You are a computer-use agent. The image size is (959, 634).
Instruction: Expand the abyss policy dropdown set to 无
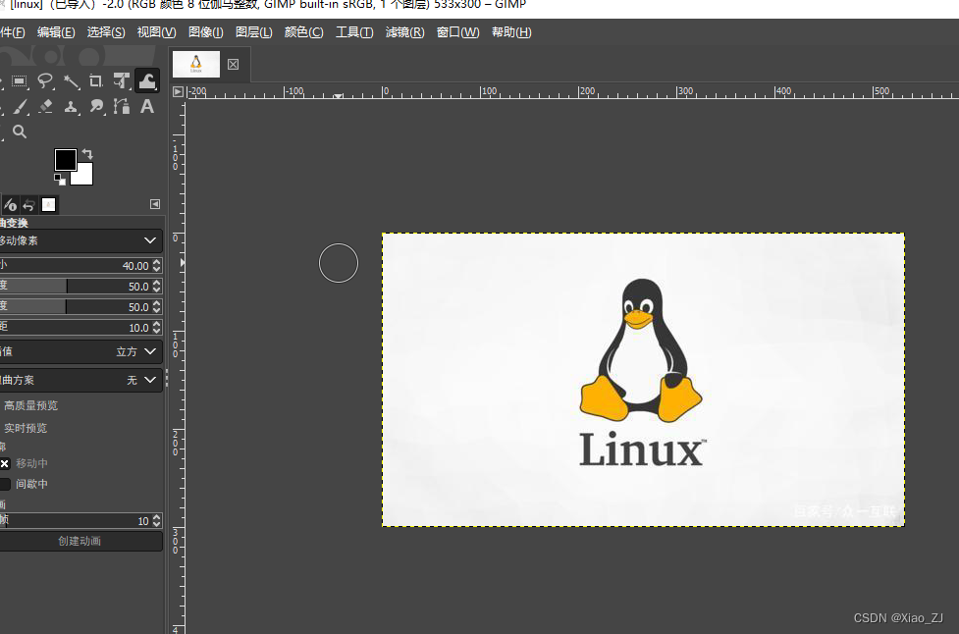tap(80, 380)
